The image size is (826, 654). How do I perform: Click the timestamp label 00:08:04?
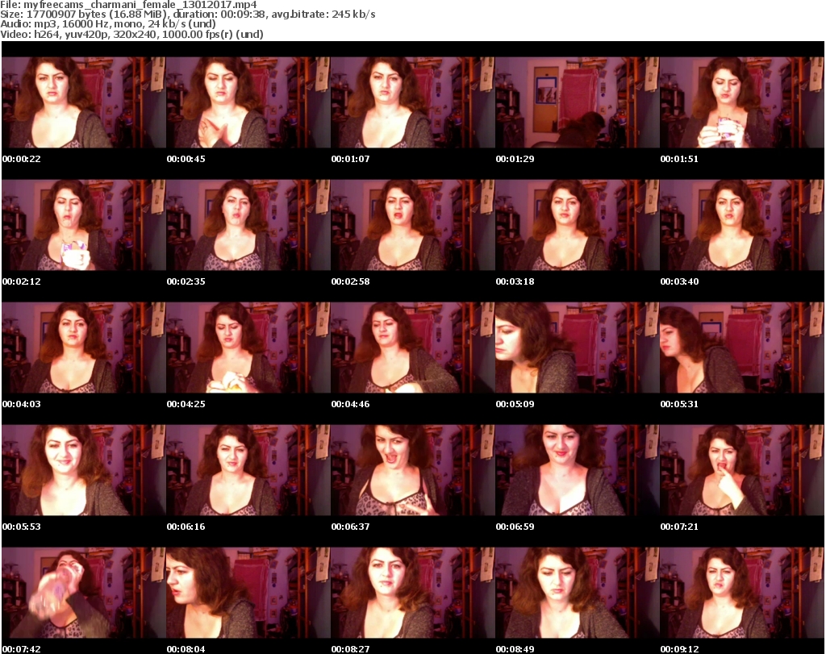coord(186,649)
